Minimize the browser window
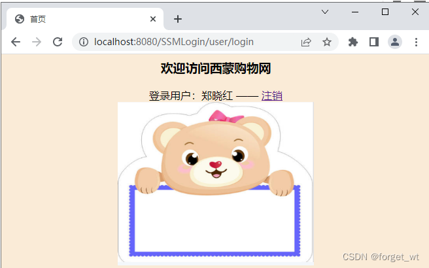The image size is (429, 268). pos(355,12)
